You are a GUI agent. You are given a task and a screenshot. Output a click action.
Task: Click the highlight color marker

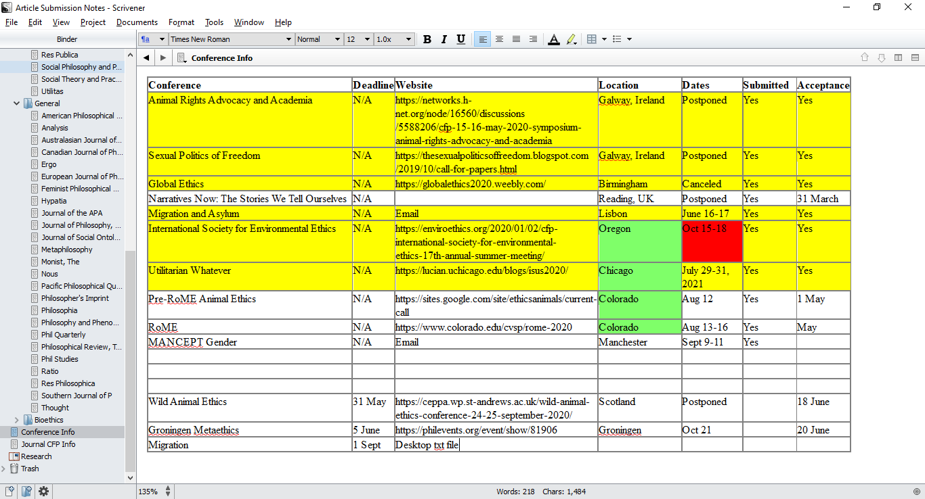click(571, 39)
